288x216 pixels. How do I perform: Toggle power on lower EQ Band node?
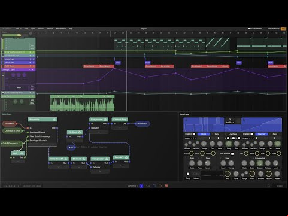pyautogui.click(x=84, y=159)
